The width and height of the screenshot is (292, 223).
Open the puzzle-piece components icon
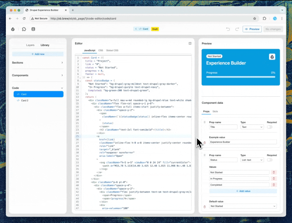pyautogui.click(x=24, y=29)
